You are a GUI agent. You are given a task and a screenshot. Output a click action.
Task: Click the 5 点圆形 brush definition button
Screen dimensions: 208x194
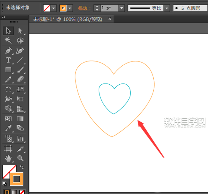pyautogui.click(x=190, y=8)
